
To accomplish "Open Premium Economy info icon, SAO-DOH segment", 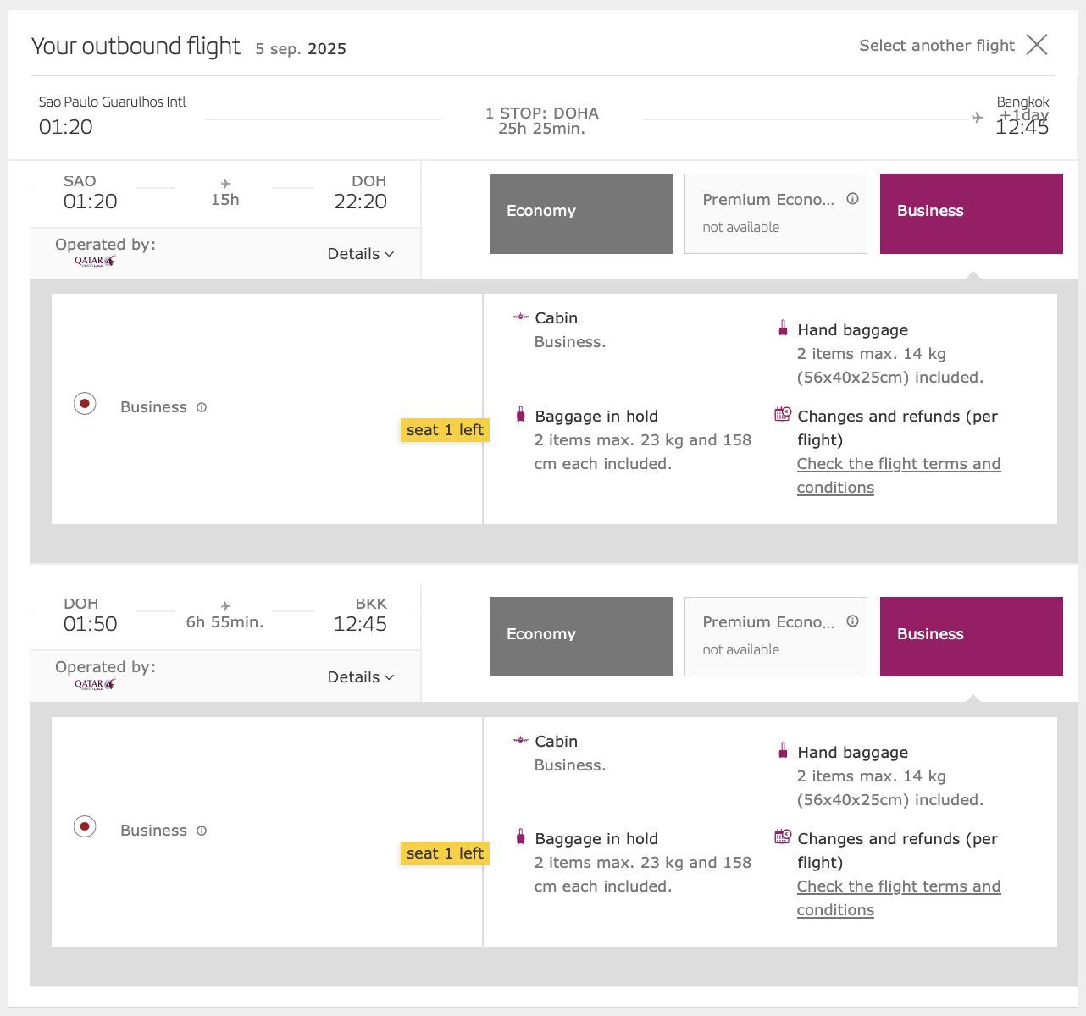I will point(852,199).
